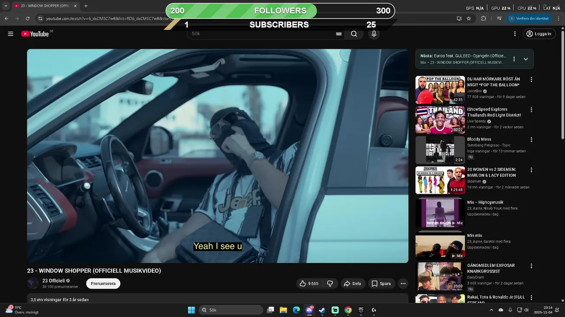Open options for iShowSpeed Thailand video
The width and height of the screenshot is (565, 317).
click(531, 110)
